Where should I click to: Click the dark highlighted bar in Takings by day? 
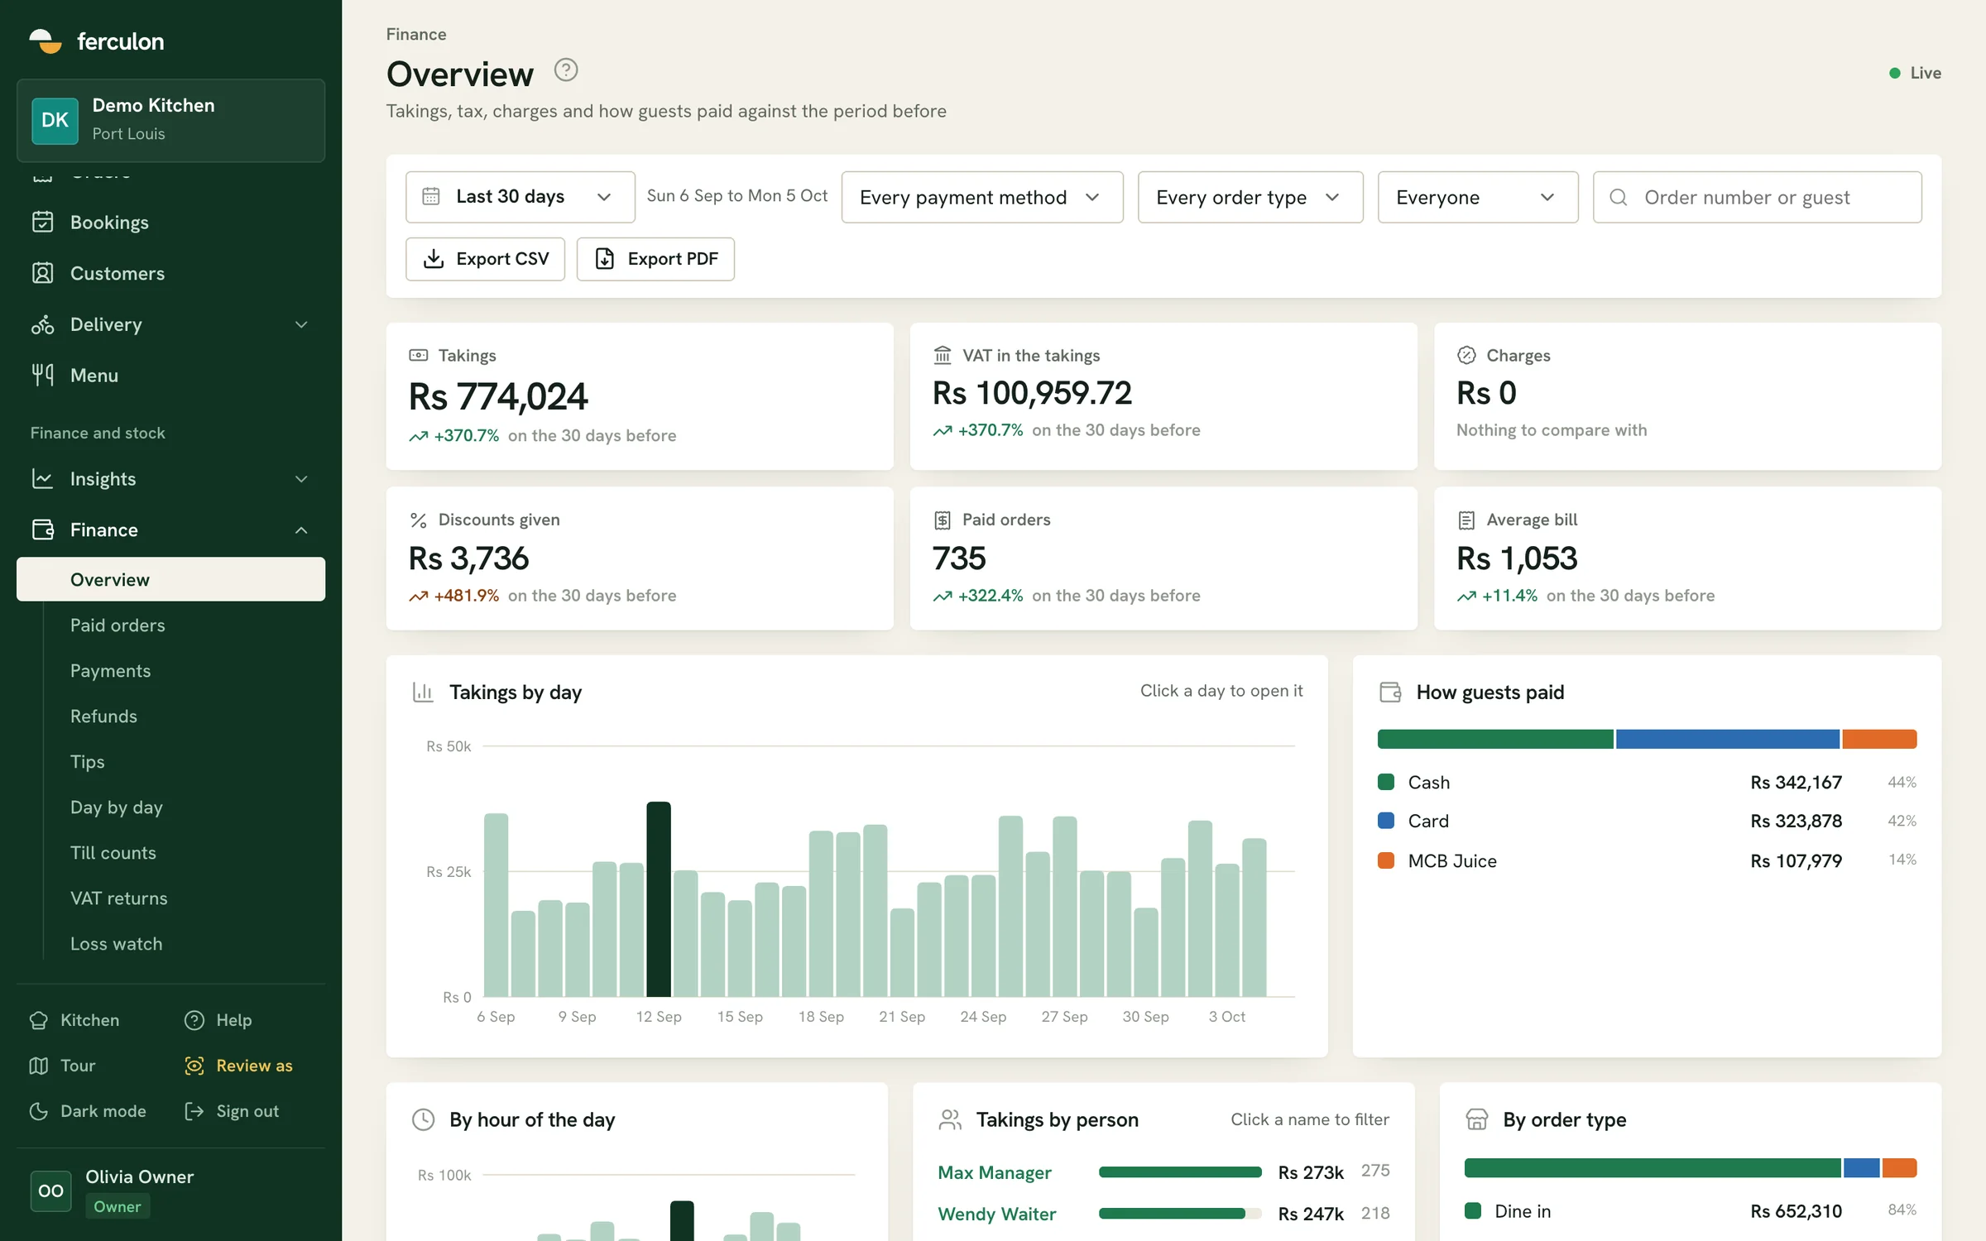tap(659, 899)
